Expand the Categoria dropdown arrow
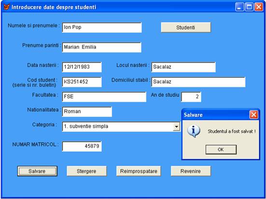 click(x=176, y=127)
